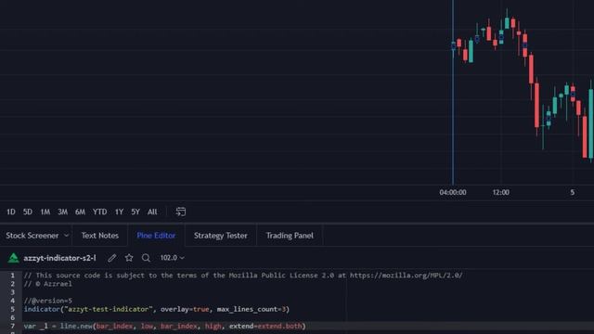This screenshot has width=594, height=334.
Task: Add script to favorites star icon
Action: 129,258
